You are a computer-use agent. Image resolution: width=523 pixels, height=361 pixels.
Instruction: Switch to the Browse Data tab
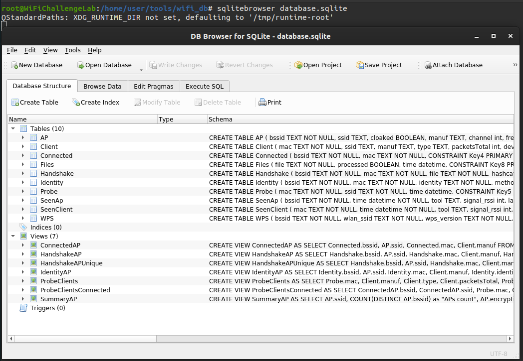(x=102, y=87)
